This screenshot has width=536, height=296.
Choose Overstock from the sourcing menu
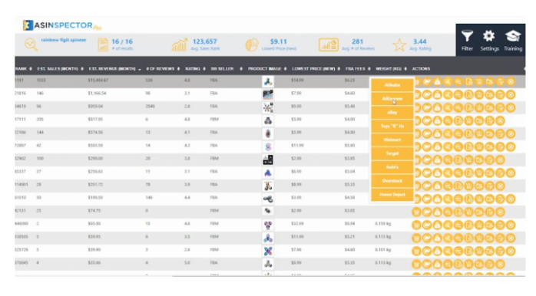coord(392,181)
